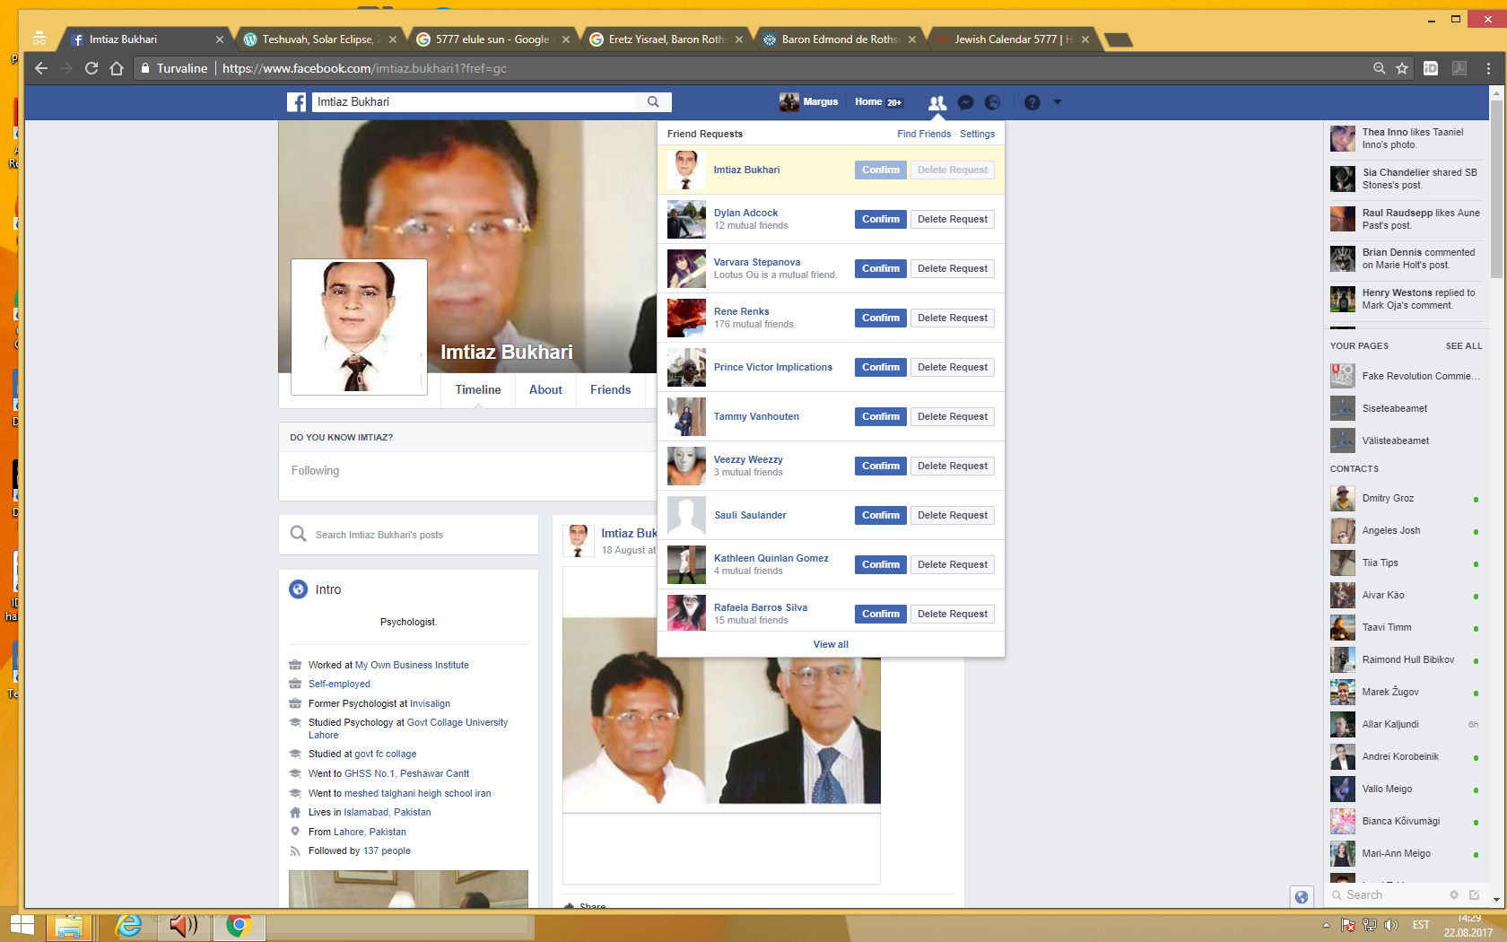Open Fake Revolution Commie page
The width and height of the screenshot is (1507, 942).
(x=1406, y=376)
